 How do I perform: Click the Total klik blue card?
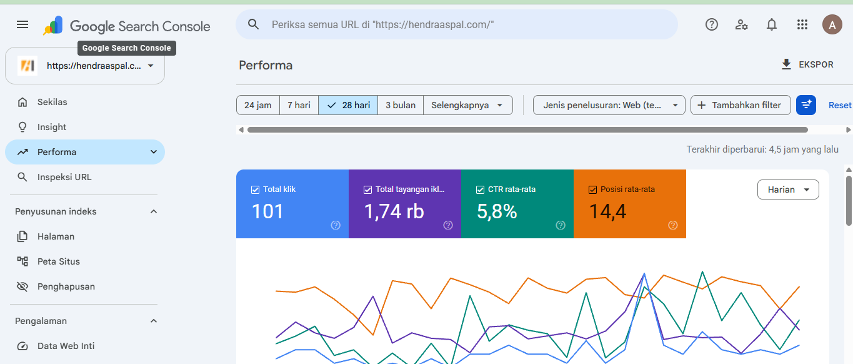click(x=292, y=204)
